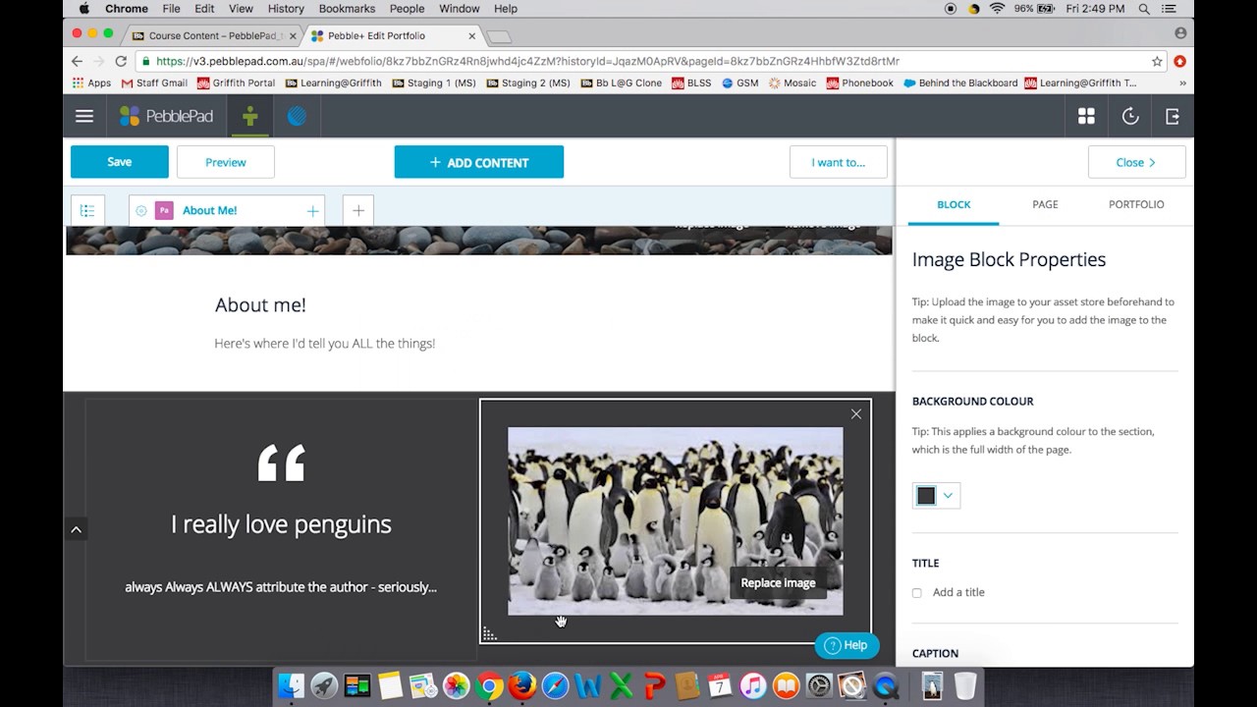Click the Wi-Fi menu bar icon
1257x707 pixels.
(997, 9)
